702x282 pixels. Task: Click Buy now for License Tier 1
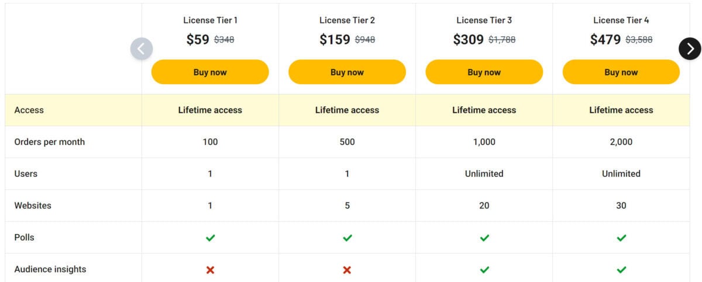210,72
